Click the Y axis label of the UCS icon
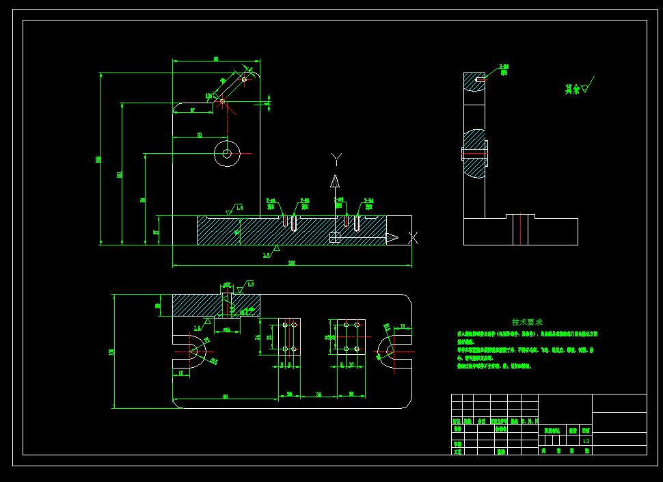Viewport: 663px width, 482px height. [336, 159]
